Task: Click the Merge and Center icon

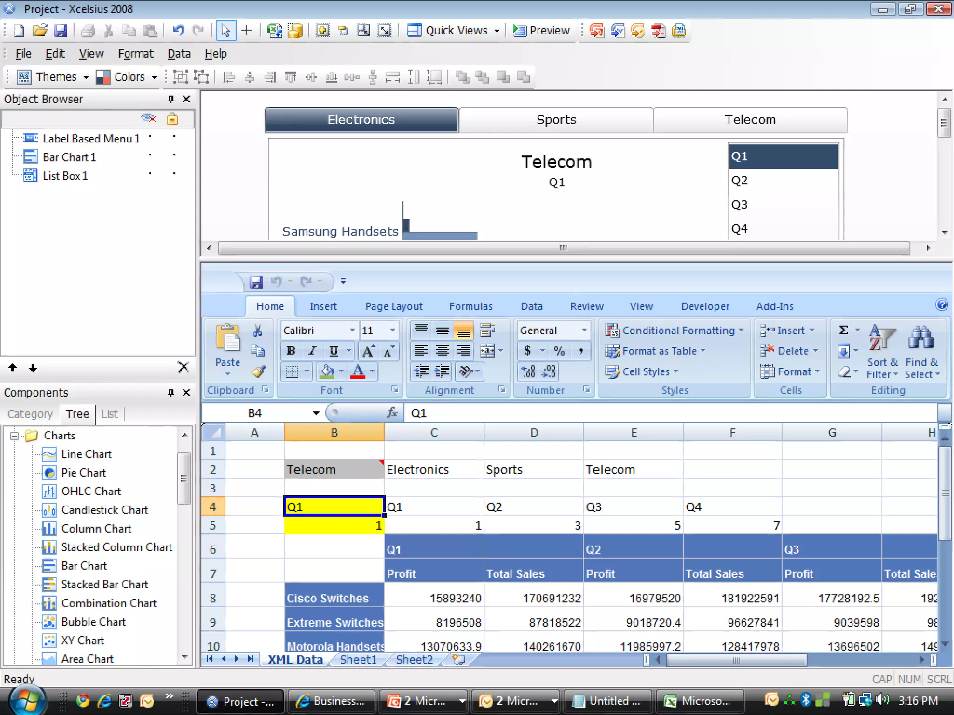Action: (x=488, y=351)
